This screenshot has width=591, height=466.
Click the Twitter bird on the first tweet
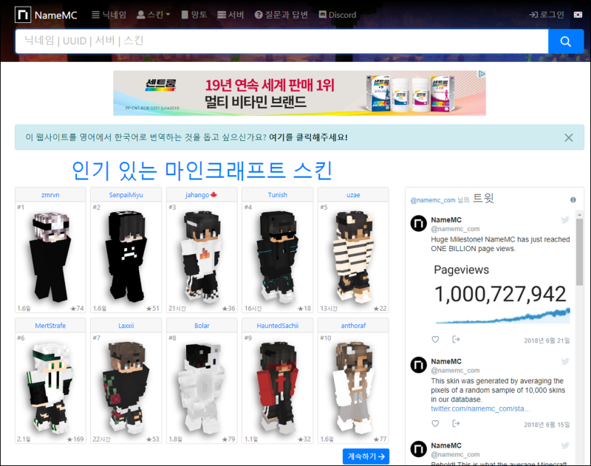[x=565, y=220]
